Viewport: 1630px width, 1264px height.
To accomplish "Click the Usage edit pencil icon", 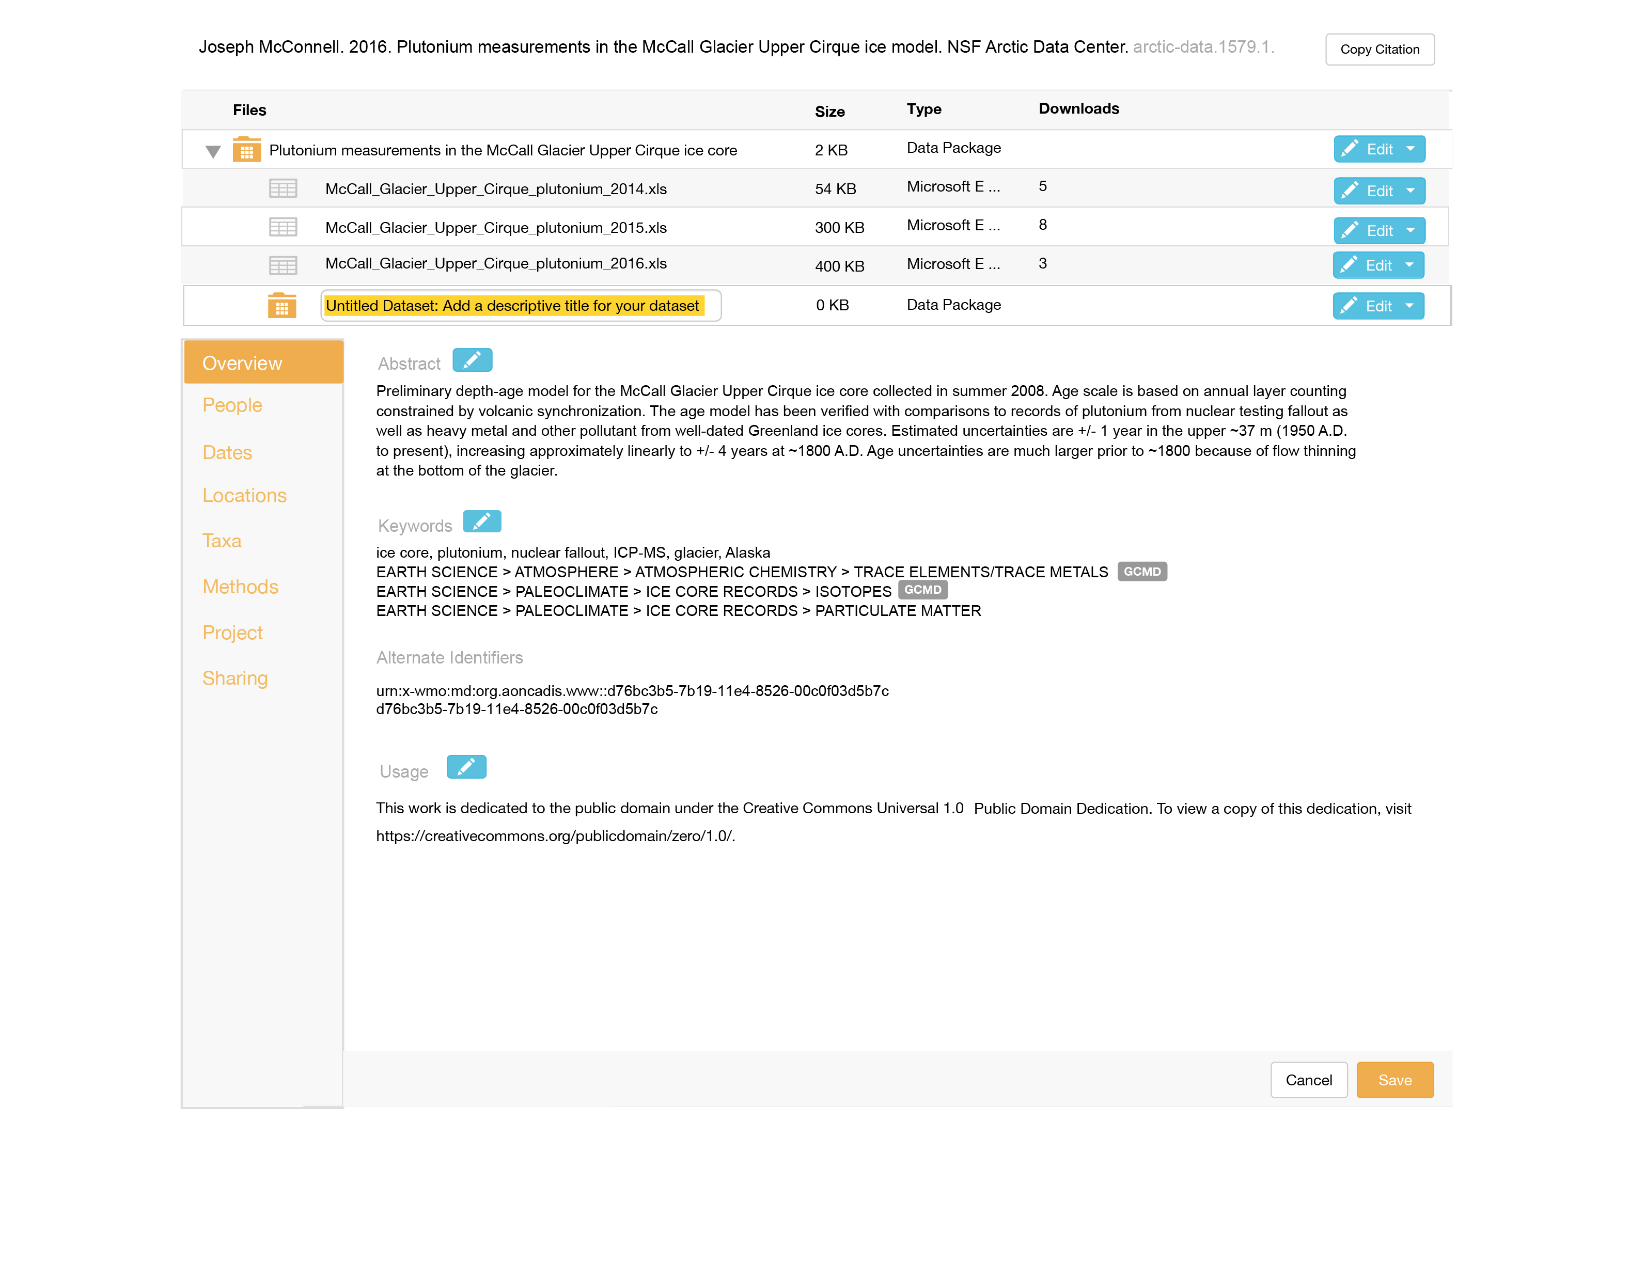I will coord(466,767).
